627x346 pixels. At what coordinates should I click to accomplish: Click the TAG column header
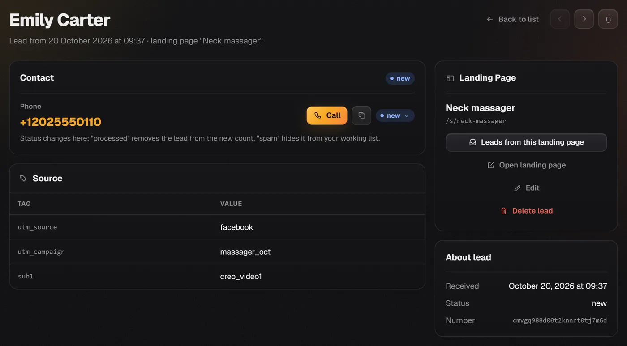tap(24, 204)
